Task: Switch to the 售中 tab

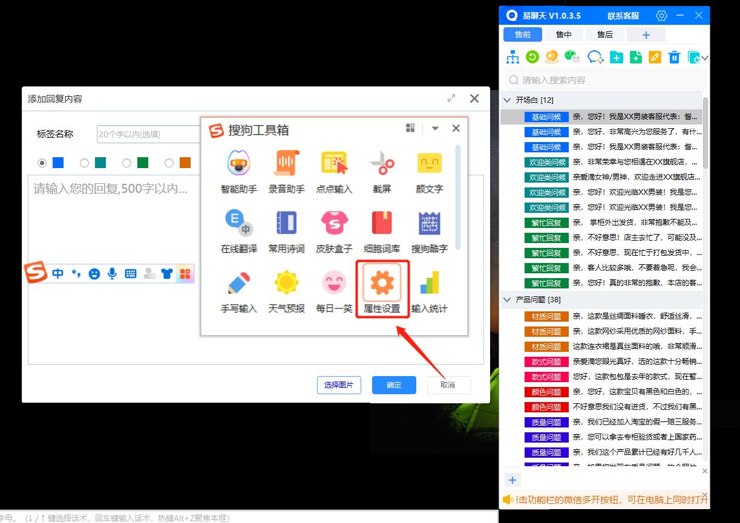Action: click(564, 34)
